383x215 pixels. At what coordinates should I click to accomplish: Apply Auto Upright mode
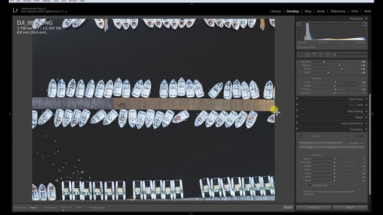coord(332,143)
